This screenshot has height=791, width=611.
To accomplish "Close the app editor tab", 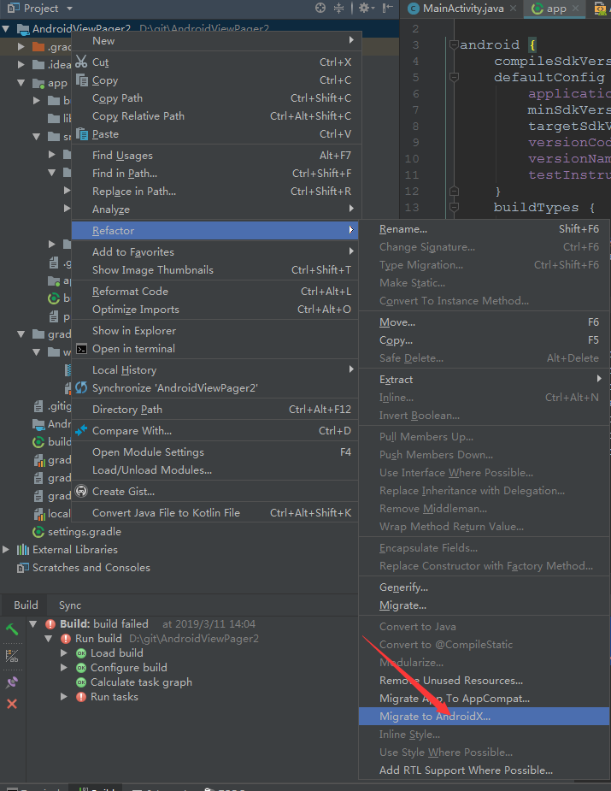I will tap(576, 8).
